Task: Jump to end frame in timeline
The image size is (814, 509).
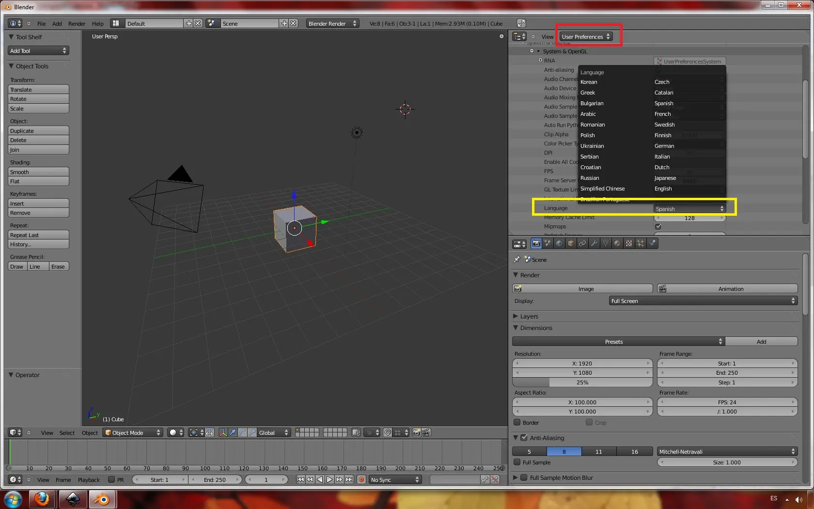Action: point(349,479)
